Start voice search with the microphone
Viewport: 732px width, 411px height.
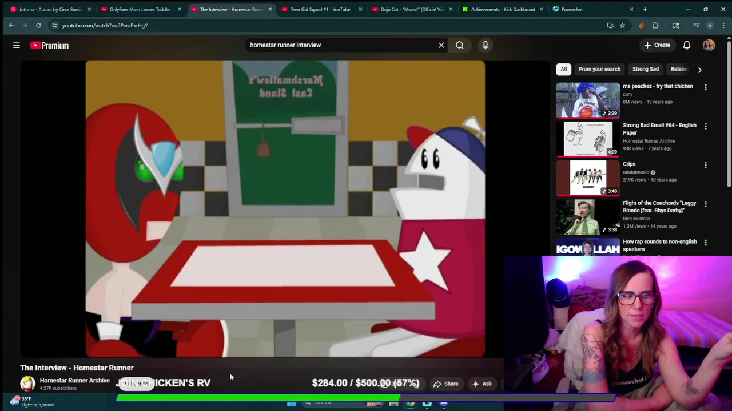click(x=486, y=45)
